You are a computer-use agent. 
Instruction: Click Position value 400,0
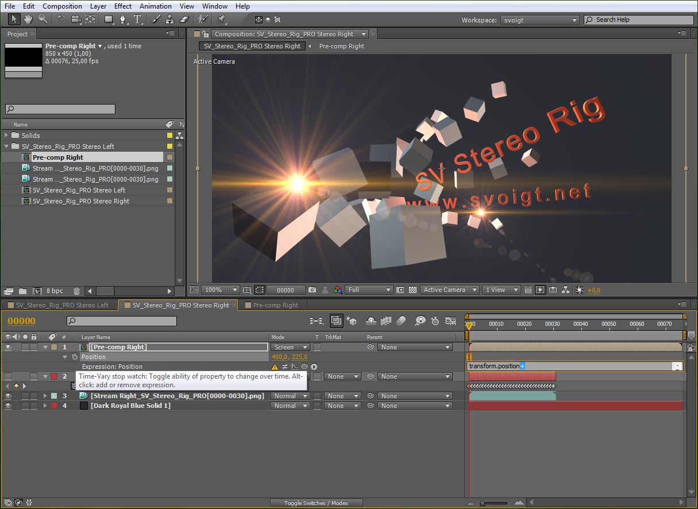[x=280, y=357]
